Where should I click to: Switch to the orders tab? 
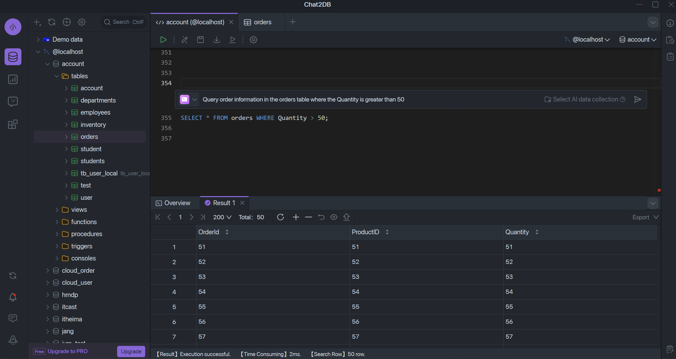[x=258, y=22]
